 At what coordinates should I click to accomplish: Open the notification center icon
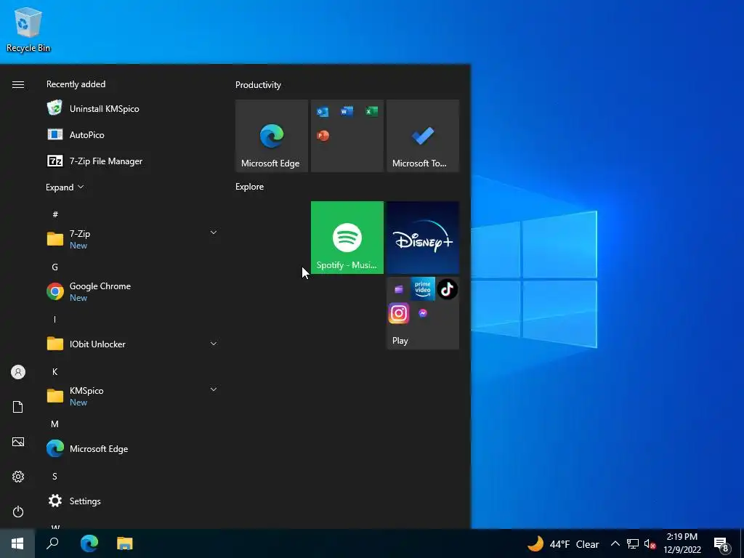(721, 544)
